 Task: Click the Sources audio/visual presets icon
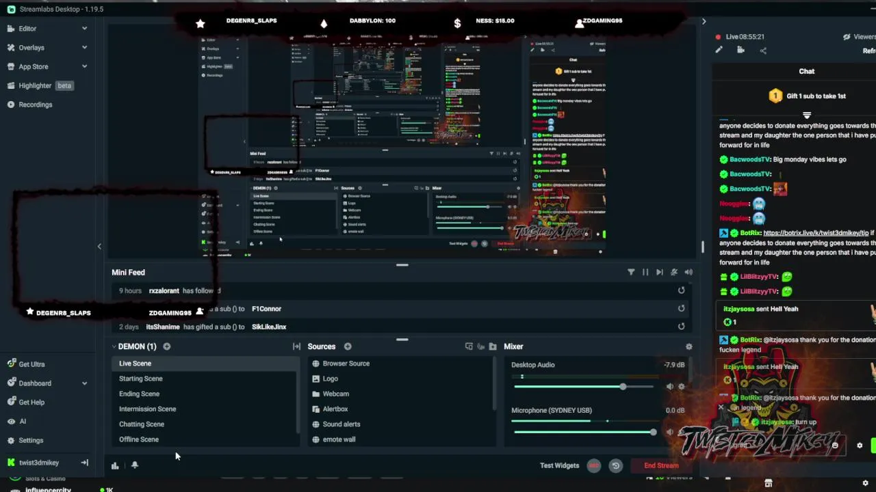tap(480, 346)
